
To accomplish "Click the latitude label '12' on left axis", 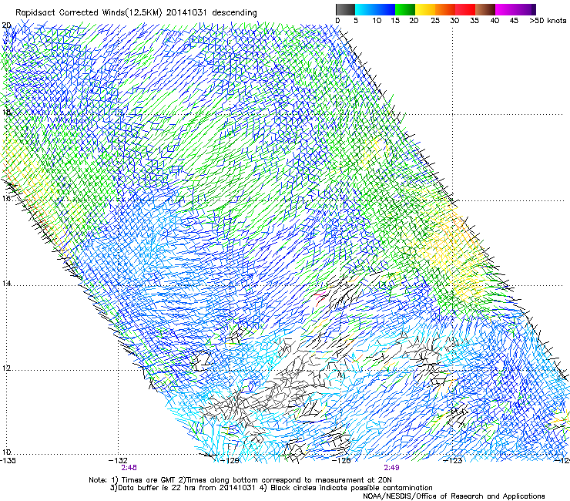I will 6,368.
